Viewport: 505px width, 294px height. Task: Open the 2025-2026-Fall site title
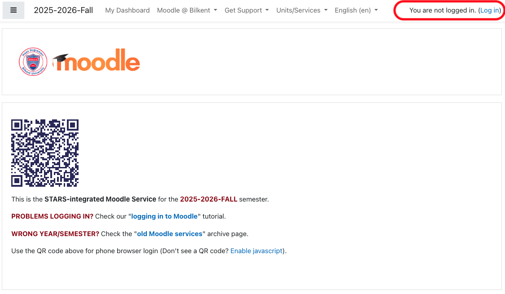(63, 10)
